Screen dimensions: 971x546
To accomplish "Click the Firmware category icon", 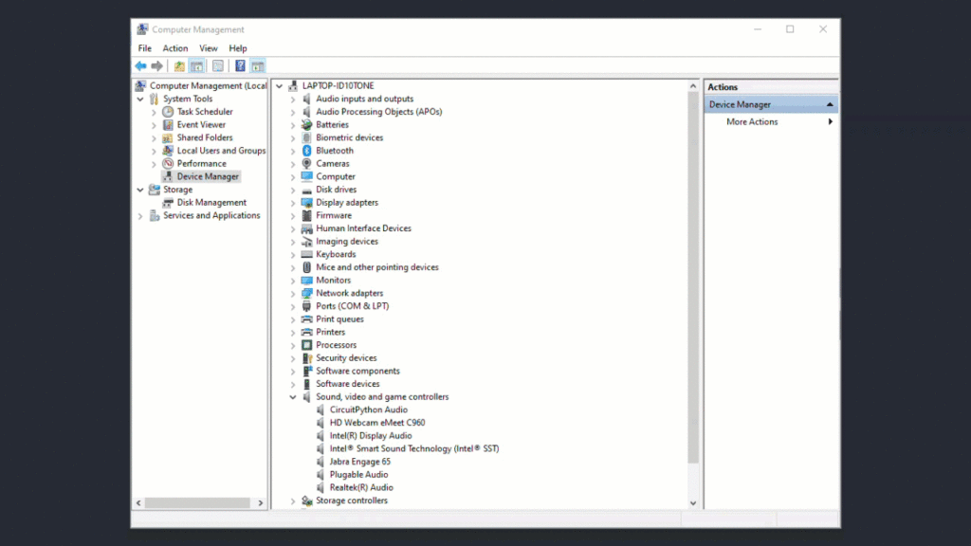I will [x=306, y=215].
